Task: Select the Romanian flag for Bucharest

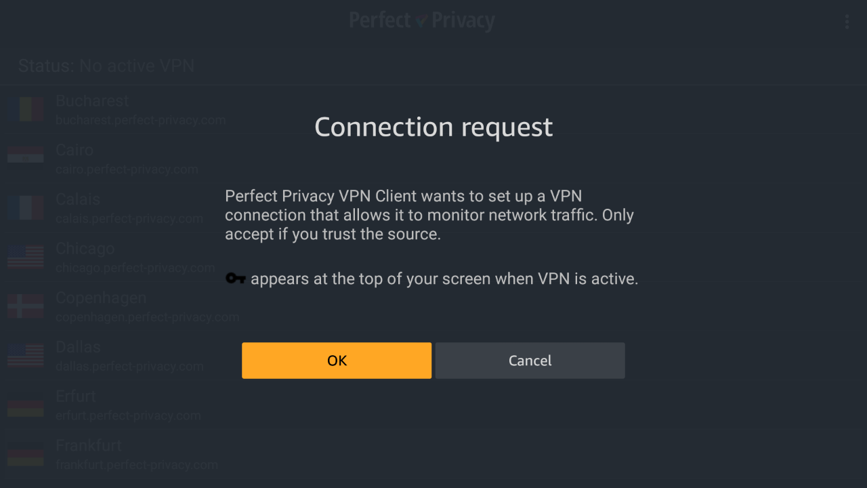Action: (26, 109)
